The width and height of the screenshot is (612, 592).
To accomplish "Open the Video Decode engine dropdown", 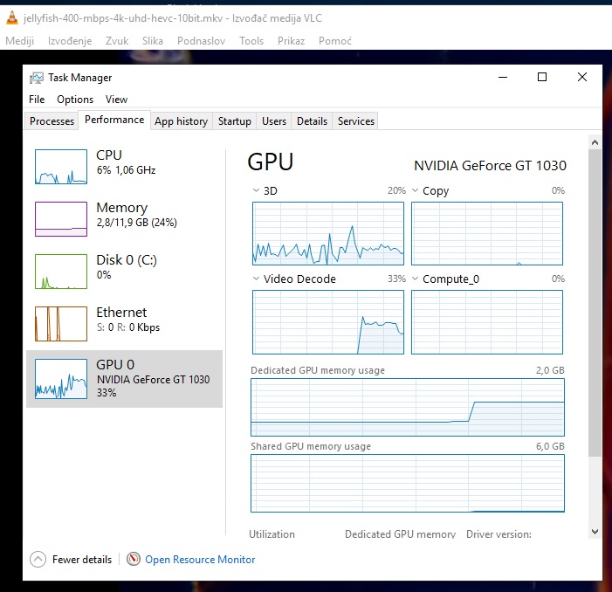I will tap(257, 279).
